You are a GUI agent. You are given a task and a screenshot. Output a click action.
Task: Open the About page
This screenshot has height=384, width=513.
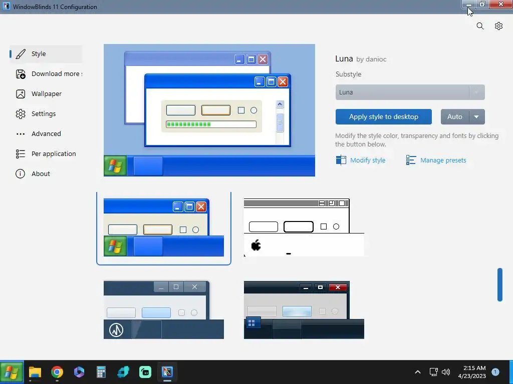coord(46,173)
